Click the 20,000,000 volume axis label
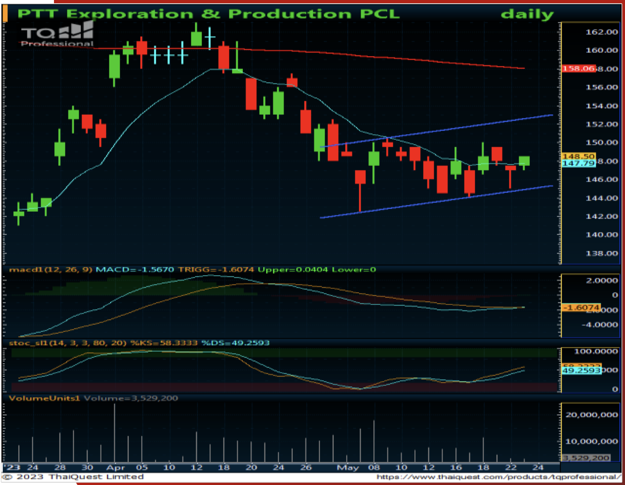Screen dimensions: 625x485 [592, 414]
